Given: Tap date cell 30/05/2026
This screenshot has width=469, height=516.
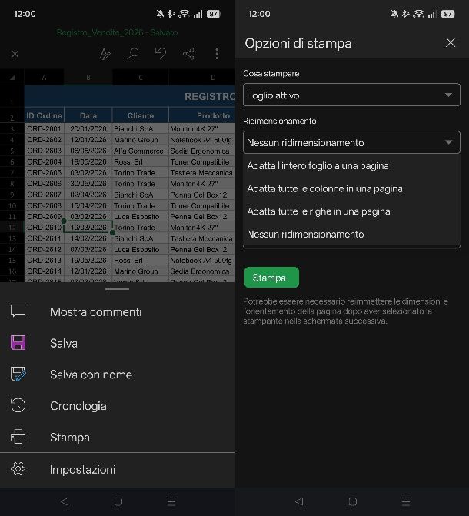Looking at the screenshot, I should coord(88,183).
